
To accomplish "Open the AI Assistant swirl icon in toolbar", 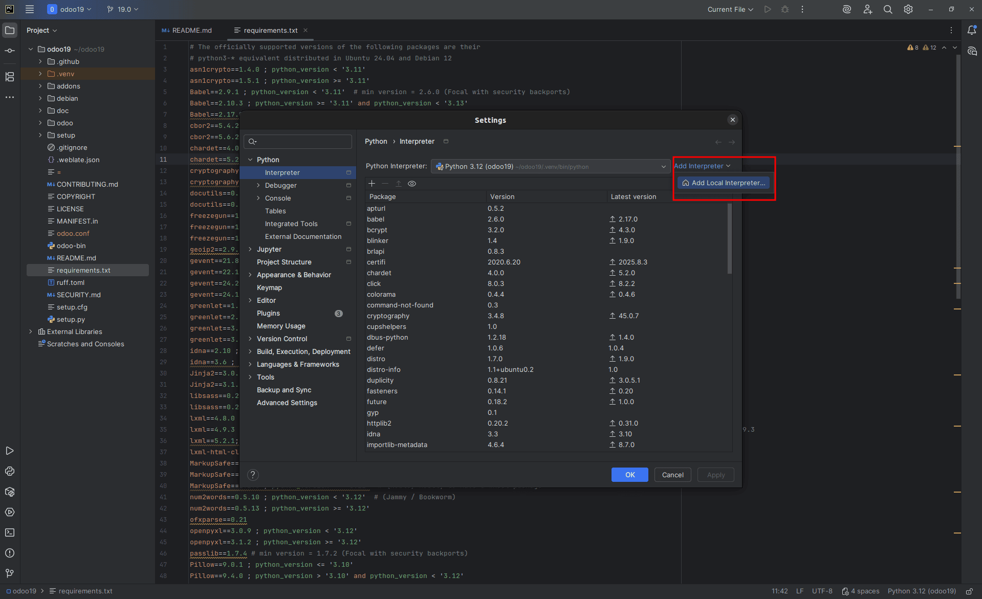I will (x=847, y=9).
